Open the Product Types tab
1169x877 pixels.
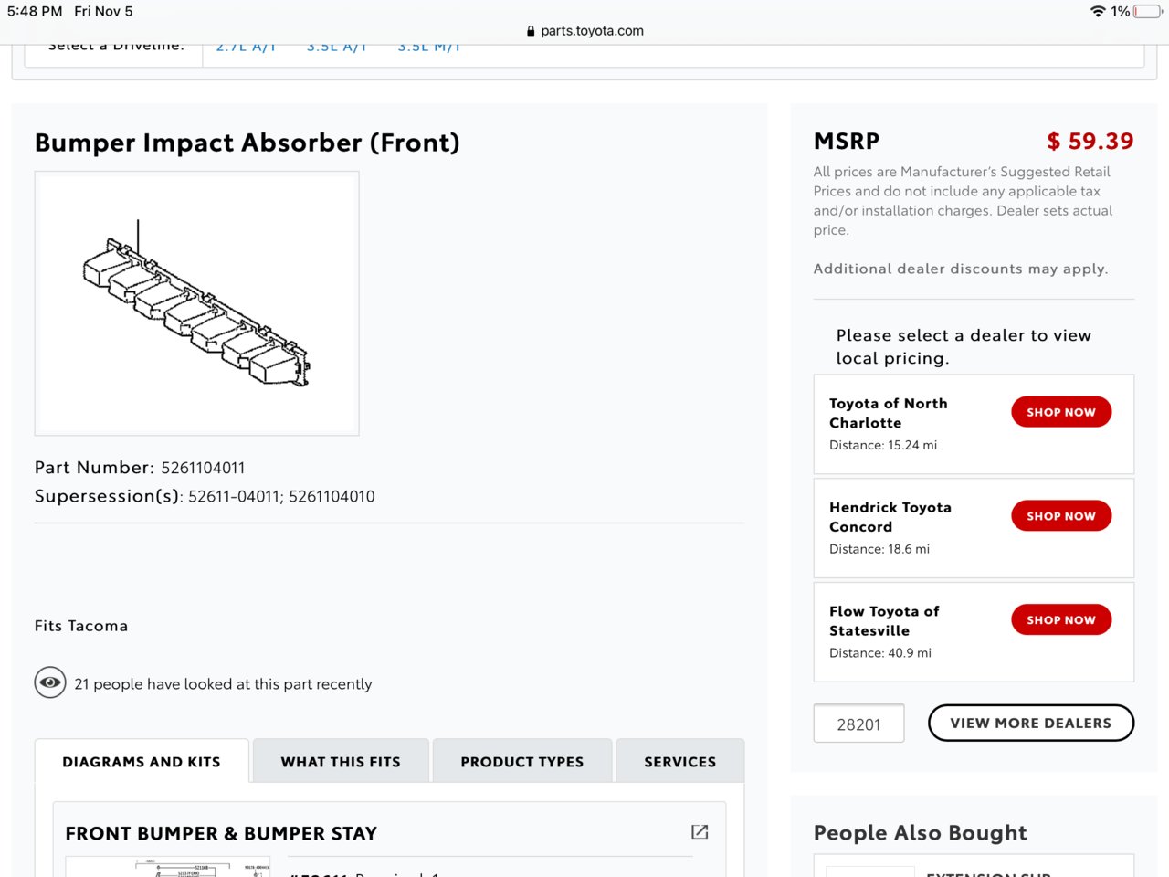pyautogui.click(x=522, y=762)
